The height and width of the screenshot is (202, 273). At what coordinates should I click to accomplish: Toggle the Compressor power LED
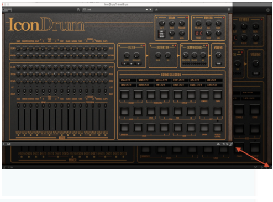[207, 46]
